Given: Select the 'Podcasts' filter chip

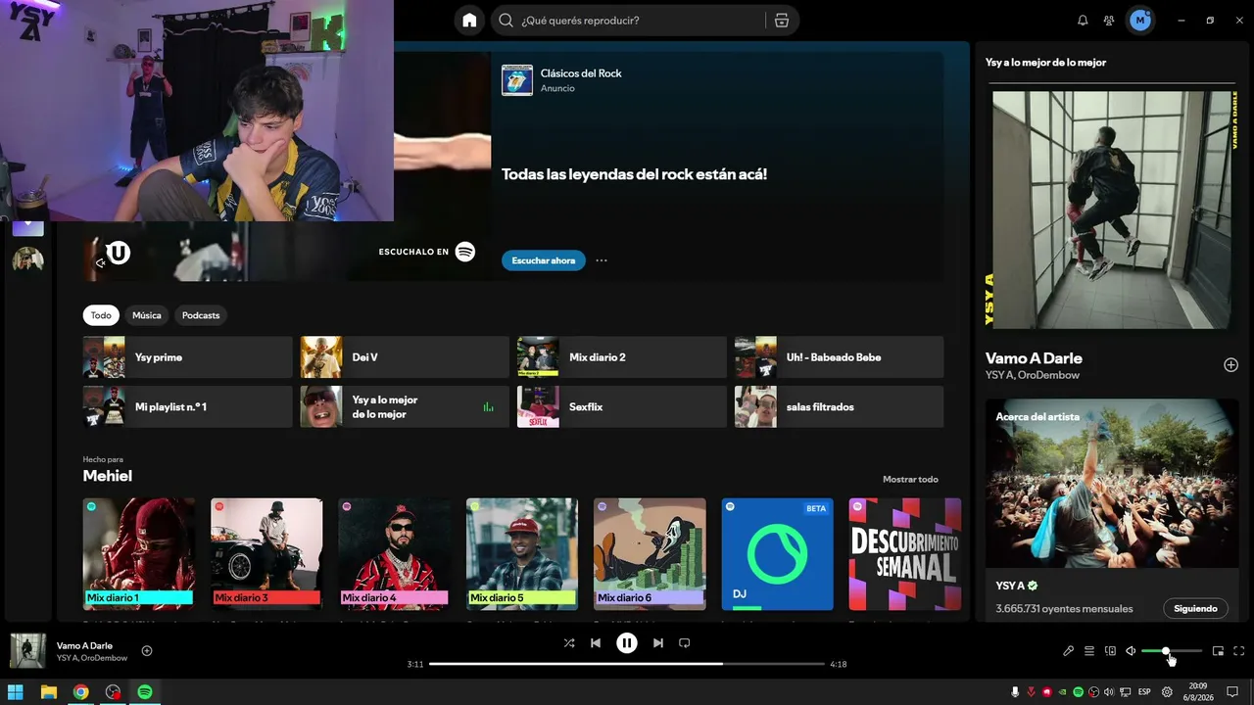Looking at the screenshot, I should coord(201,315).
